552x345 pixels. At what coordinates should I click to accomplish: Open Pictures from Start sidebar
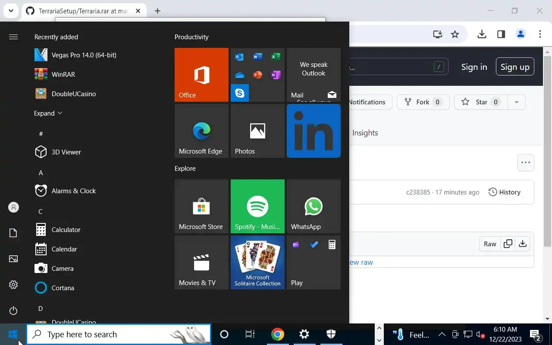pos(13,259)
